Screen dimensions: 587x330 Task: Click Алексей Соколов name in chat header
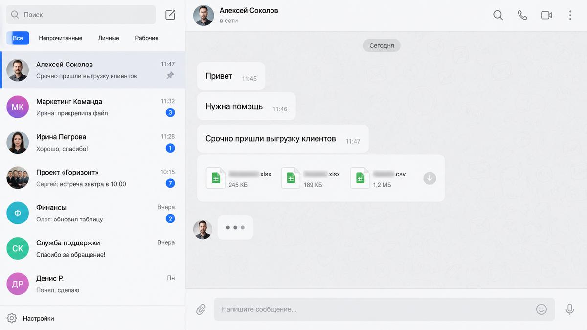[x=249, y=10]
